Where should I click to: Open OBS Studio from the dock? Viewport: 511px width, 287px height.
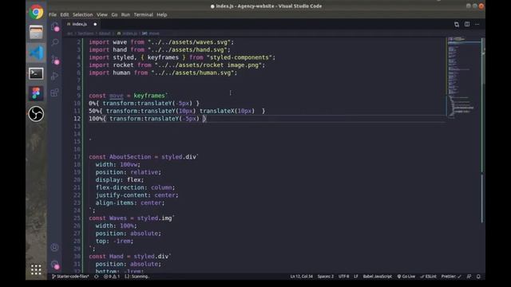tap(36, 114)
